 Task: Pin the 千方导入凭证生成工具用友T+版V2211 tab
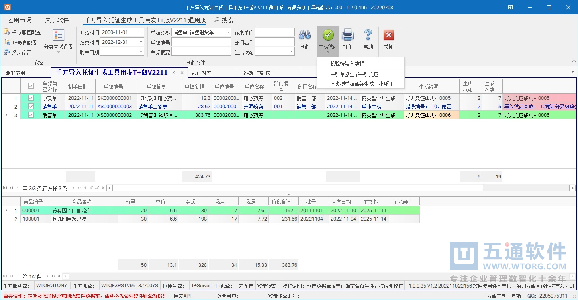pos(175,73)
